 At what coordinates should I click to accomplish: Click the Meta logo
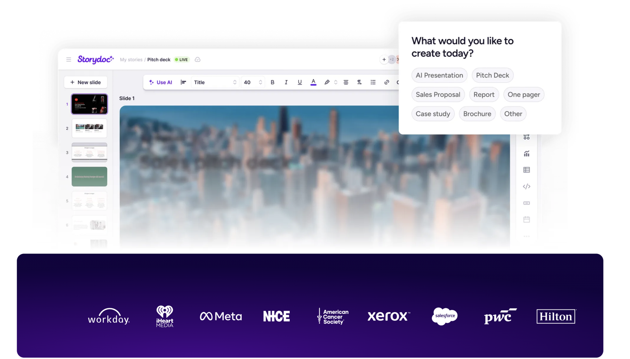(221, 316)
